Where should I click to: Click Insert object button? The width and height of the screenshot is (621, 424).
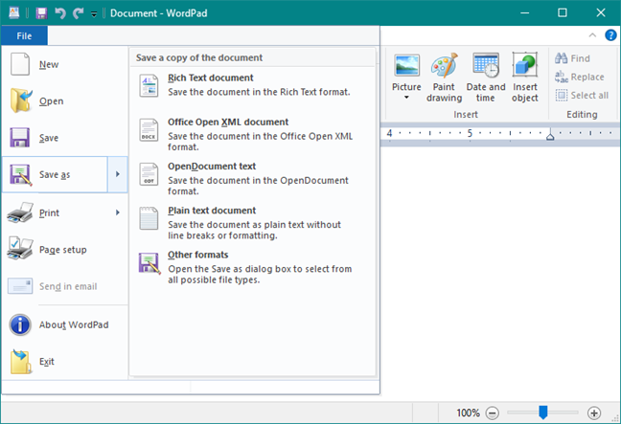click(525, 78)
